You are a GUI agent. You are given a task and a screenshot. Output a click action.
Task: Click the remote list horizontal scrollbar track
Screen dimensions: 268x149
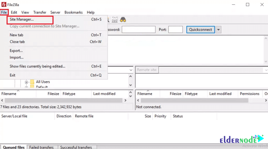[x=194, y=100]
